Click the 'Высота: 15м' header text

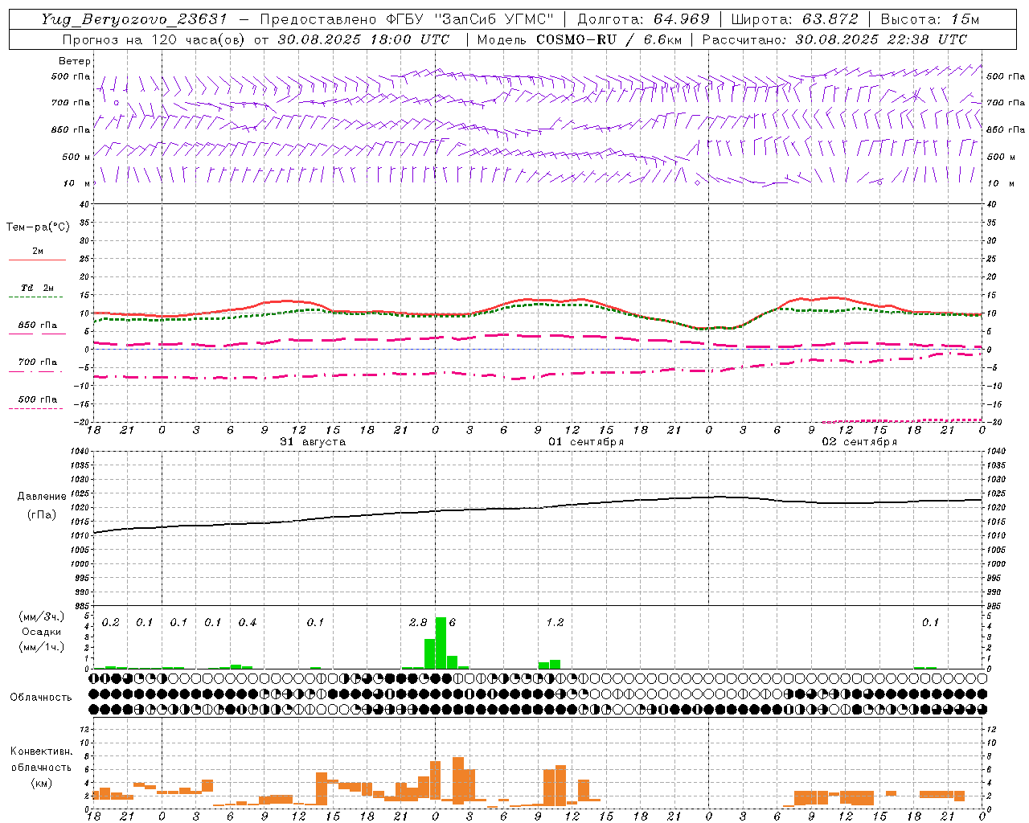[930, 19]
